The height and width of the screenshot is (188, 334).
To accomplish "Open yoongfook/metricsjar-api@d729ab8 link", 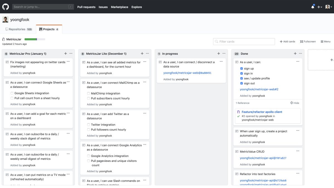I will (263, 181).
